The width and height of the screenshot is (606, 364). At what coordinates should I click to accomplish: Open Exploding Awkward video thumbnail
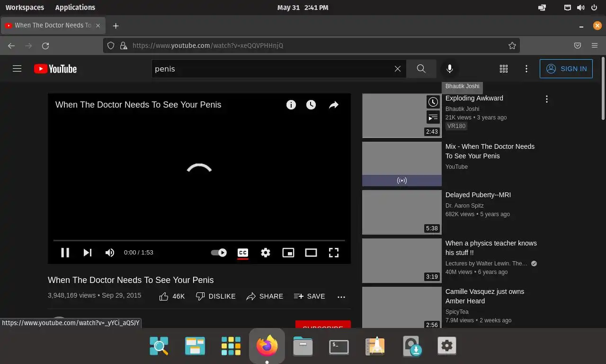pos(402,116)
